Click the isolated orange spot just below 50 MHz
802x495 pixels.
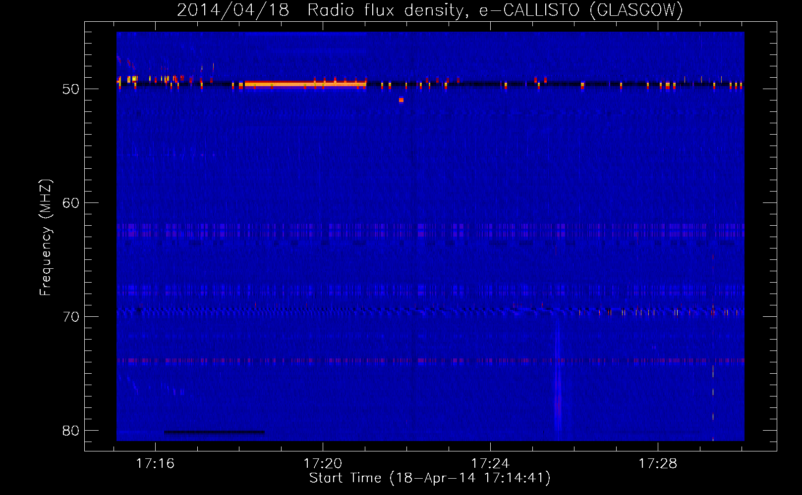coord(401,100)
